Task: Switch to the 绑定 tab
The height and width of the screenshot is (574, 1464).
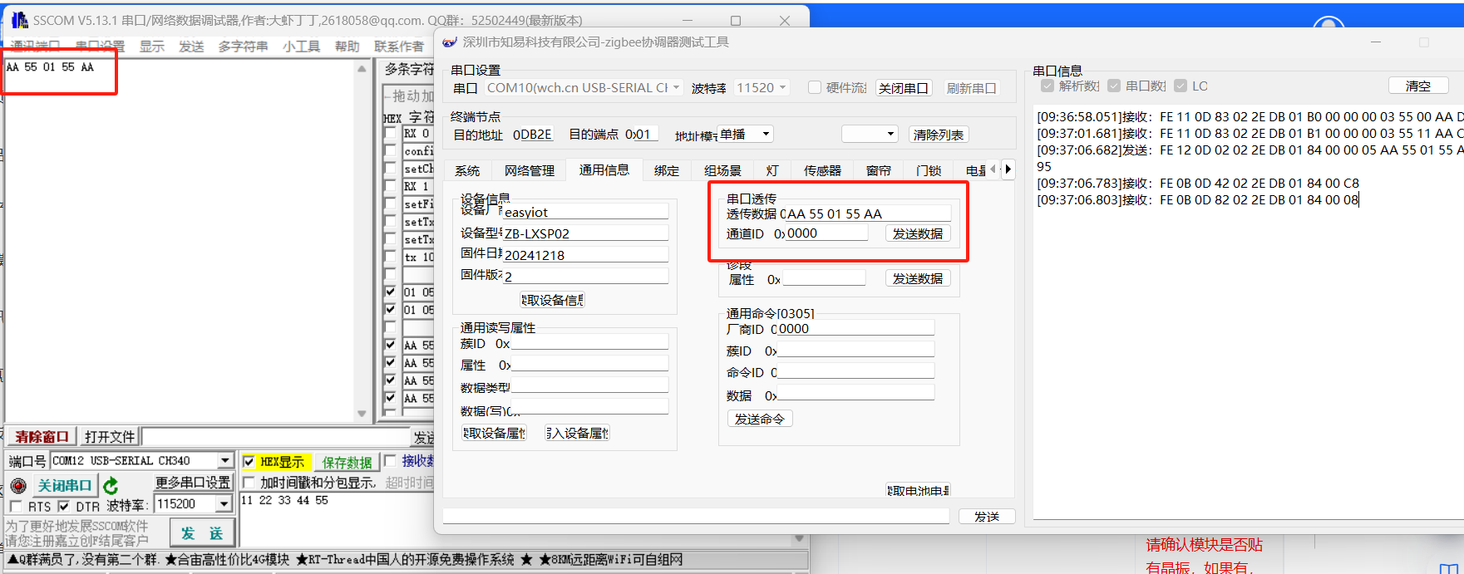Action: click(667, 170)
